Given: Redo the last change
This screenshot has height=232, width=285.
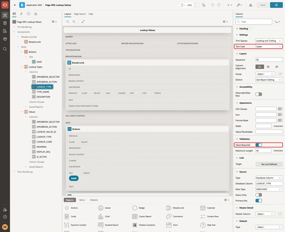Looking at the screenshot, I should point(219,5).
